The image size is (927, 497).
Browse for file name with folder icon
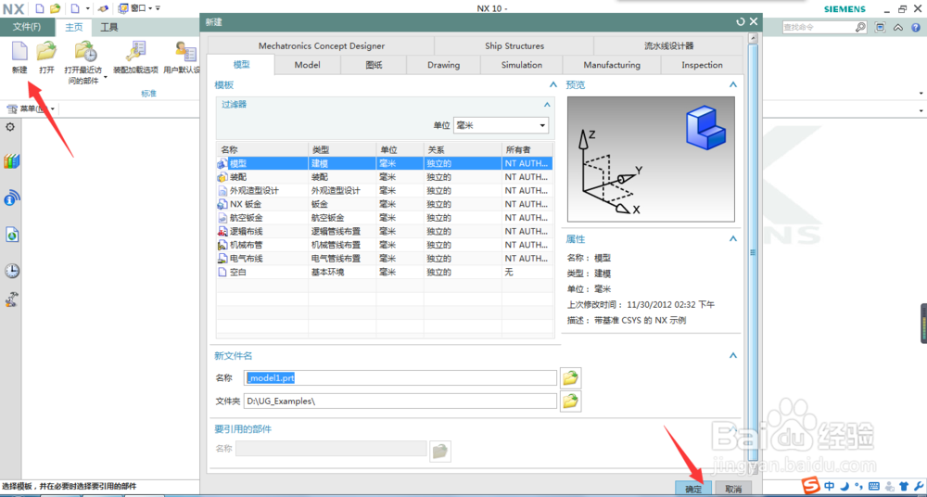[x=570, y=378]
